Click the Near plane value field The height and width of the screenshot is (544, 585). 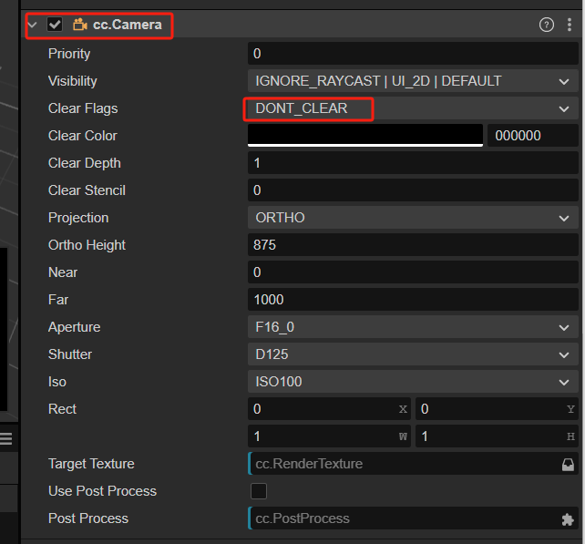tap(413, 272)
